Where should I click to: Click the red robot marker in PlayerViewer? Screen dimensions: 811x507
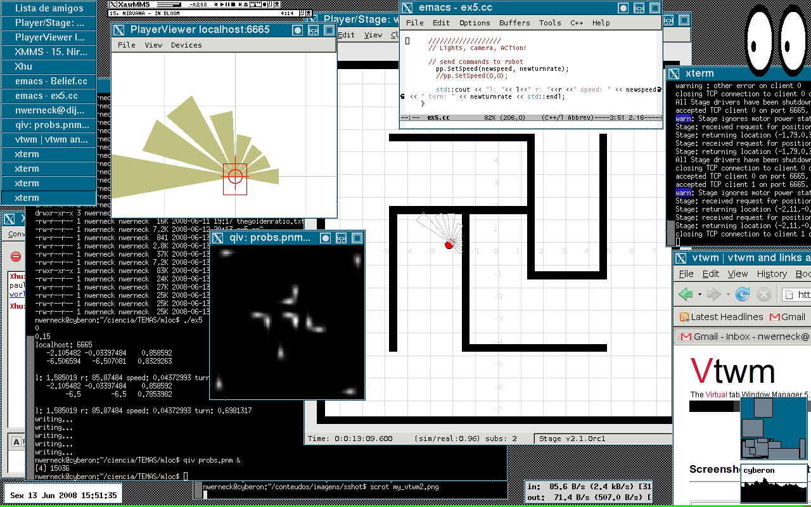click(x=235, y=176)
